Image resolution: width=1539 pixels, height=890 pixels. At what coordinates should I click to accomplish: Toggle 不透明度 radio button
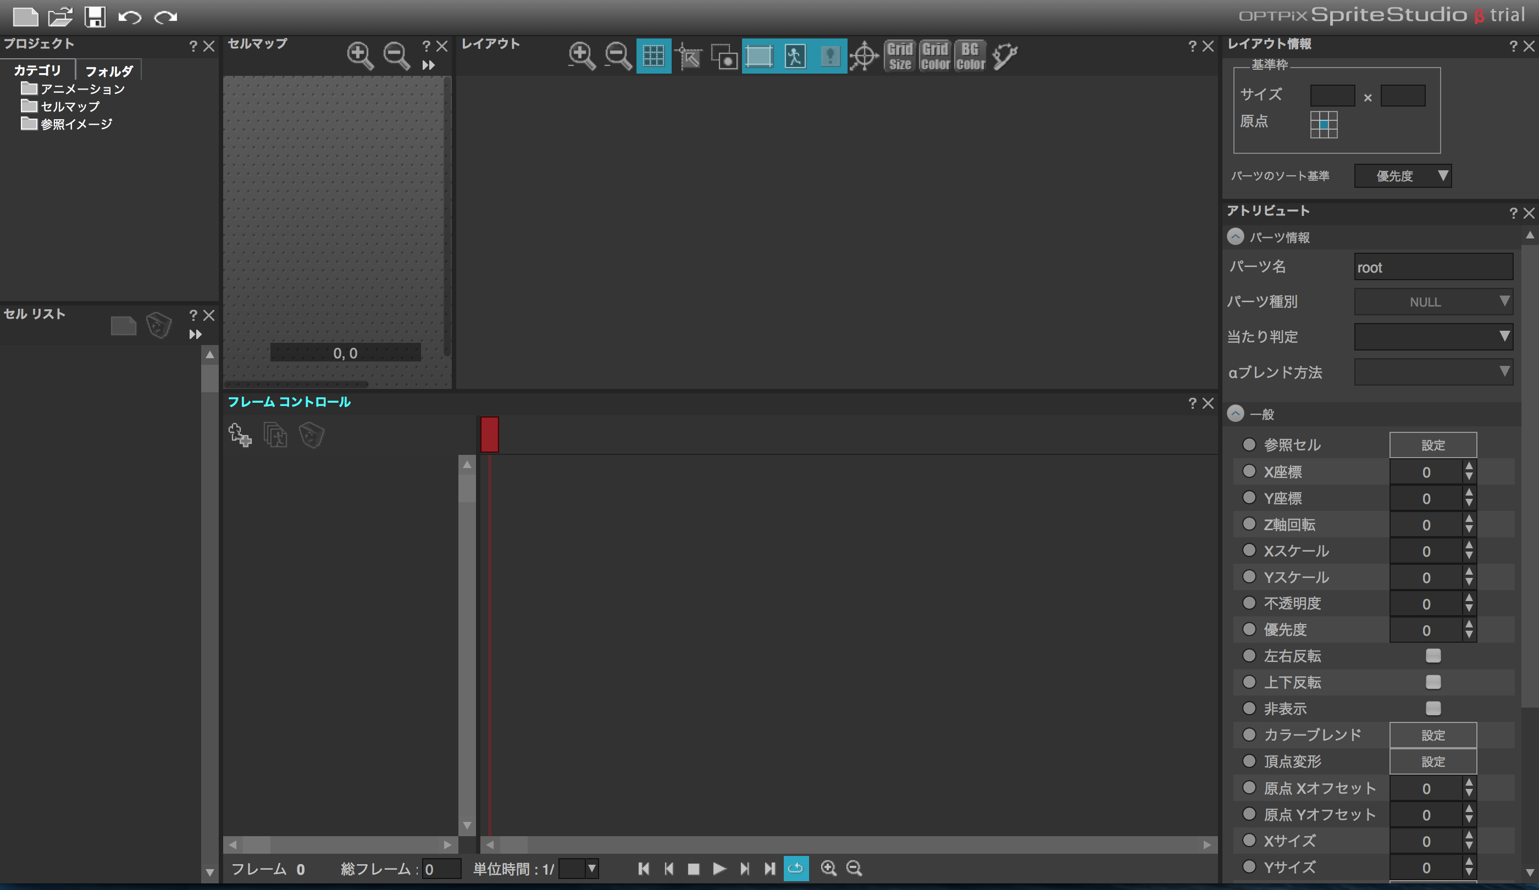point(1249,603)
